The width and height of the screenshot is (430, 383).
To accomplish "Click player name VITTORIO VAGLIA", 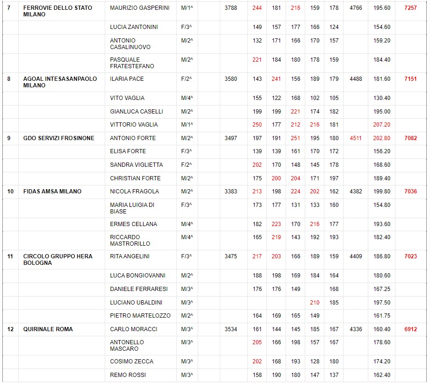I will 134,125.
